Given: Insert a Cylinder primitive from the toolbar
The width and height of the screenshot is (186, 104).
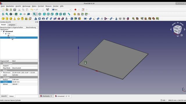Looking at the screenshot, I should pos(7,18).
